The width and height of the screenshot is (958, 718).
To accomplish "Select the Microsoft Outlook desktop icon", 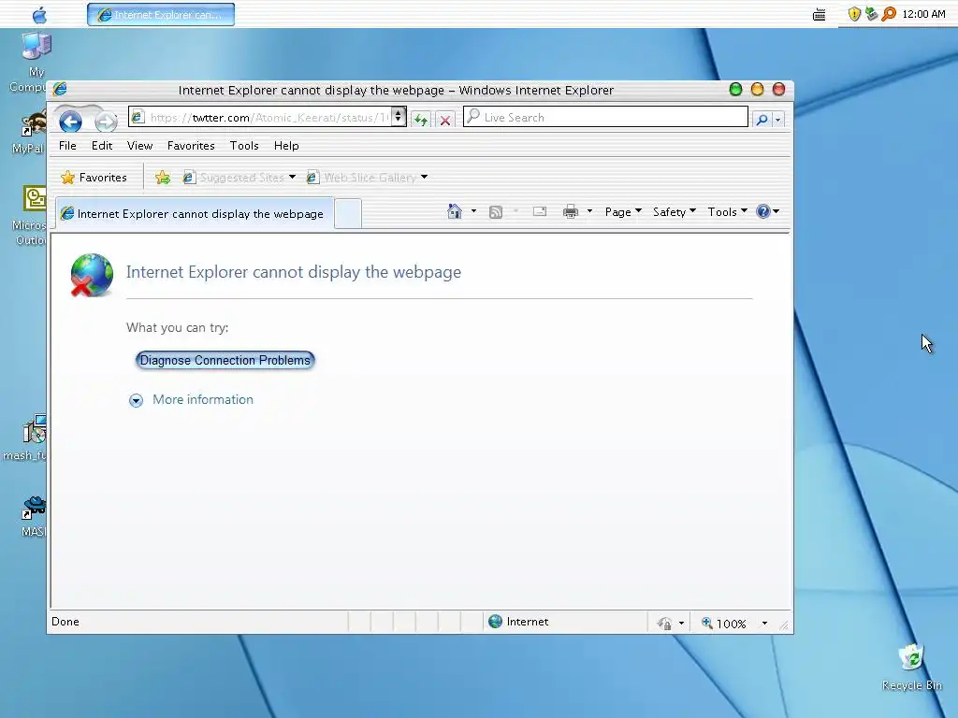I will 29,216.
